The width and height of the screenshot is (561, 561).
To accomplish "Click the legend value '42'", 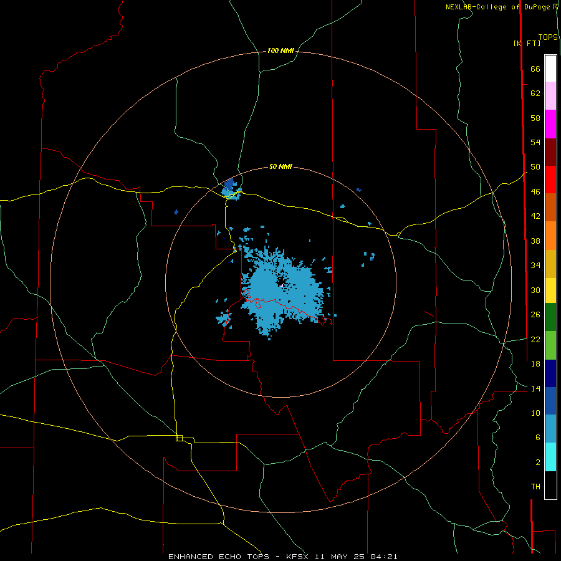I will pos(535,216).
